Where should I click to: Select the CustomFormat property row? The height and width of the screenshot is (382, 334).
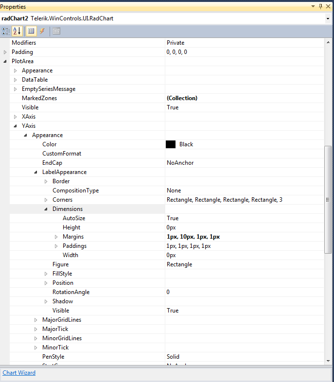[167, 154]
